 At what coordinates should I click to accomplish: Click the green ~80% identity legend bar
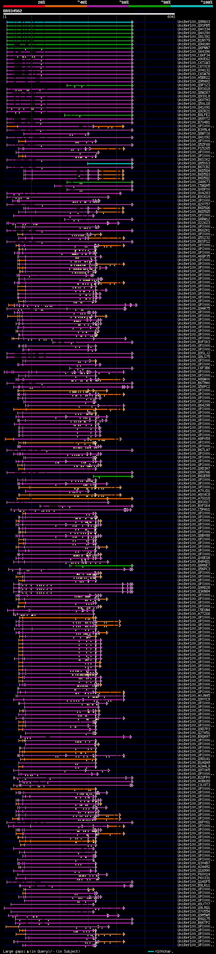tap(150, 6)
